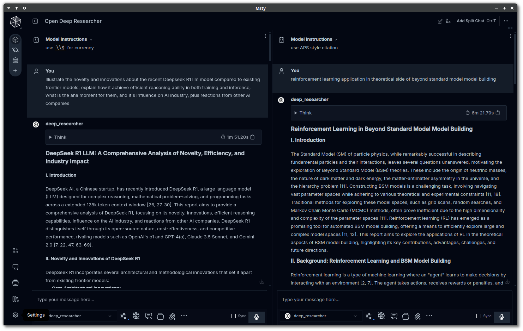
Task: Open attachment paperclip in right chat
Action: 417,316
